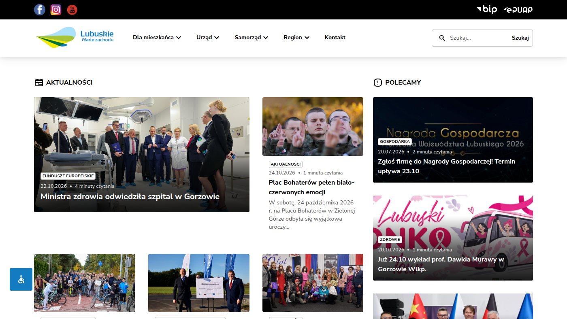Click the magnifier icon in search box
This screenshot has height=319, width=567.
(442, 38)
